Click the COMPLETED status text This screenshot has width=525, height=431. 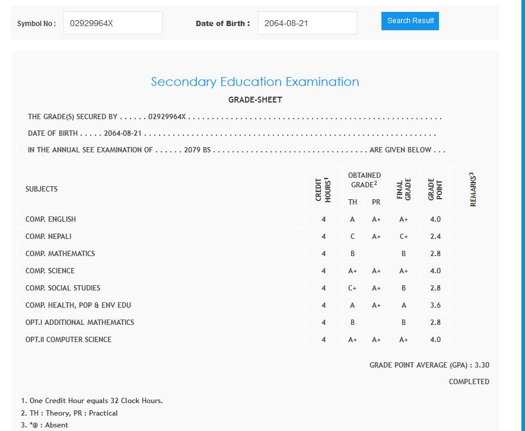point(469,382)
